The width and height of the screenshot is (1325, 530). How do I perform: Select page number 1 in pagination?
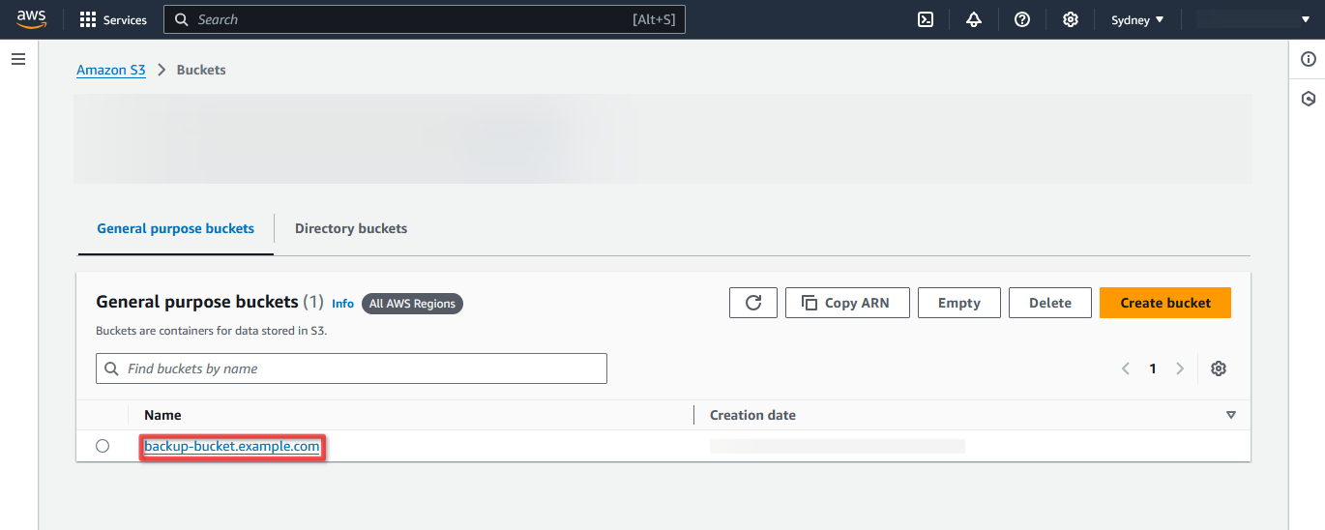[1153, 368]
